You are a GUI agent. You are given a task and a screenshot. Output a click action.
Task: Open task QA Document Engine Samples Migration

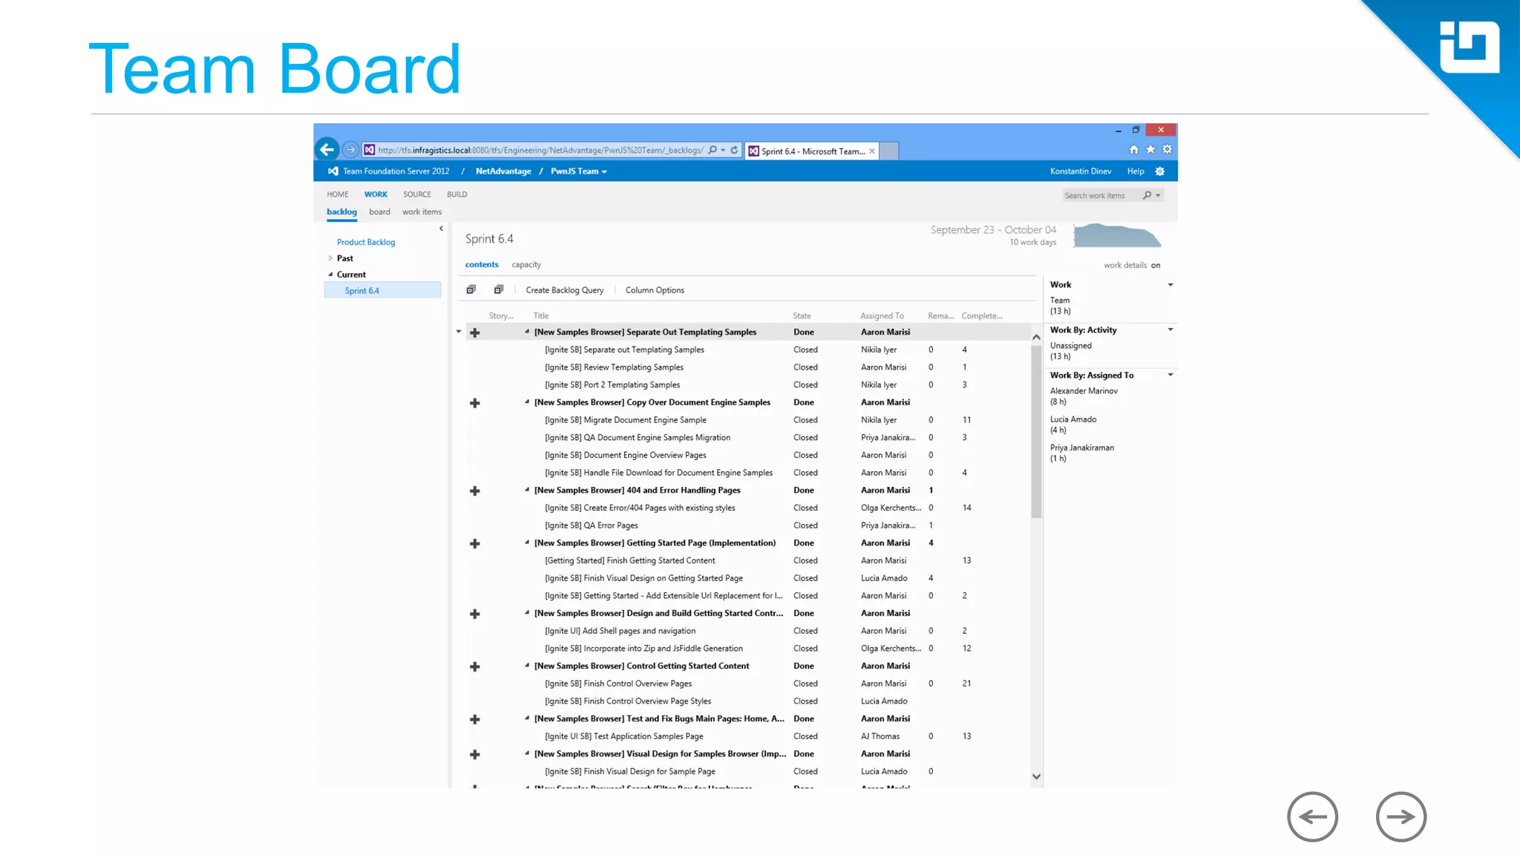coord(638,438)
